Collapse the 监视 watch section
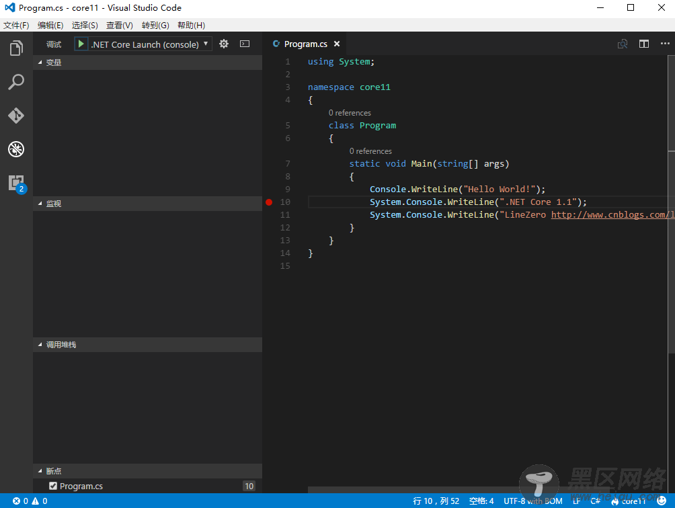Viewport: 675px width, 508px height. click(147, 204)
